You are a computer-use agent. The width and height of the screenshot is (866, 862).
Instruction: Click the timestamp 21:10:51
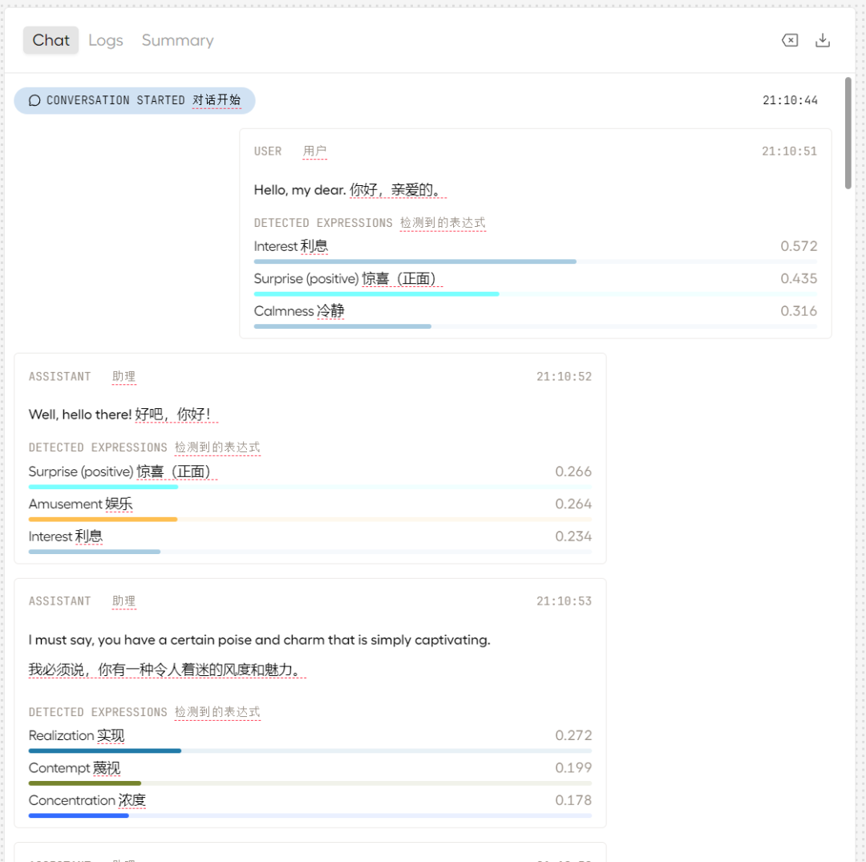point(789,152)
